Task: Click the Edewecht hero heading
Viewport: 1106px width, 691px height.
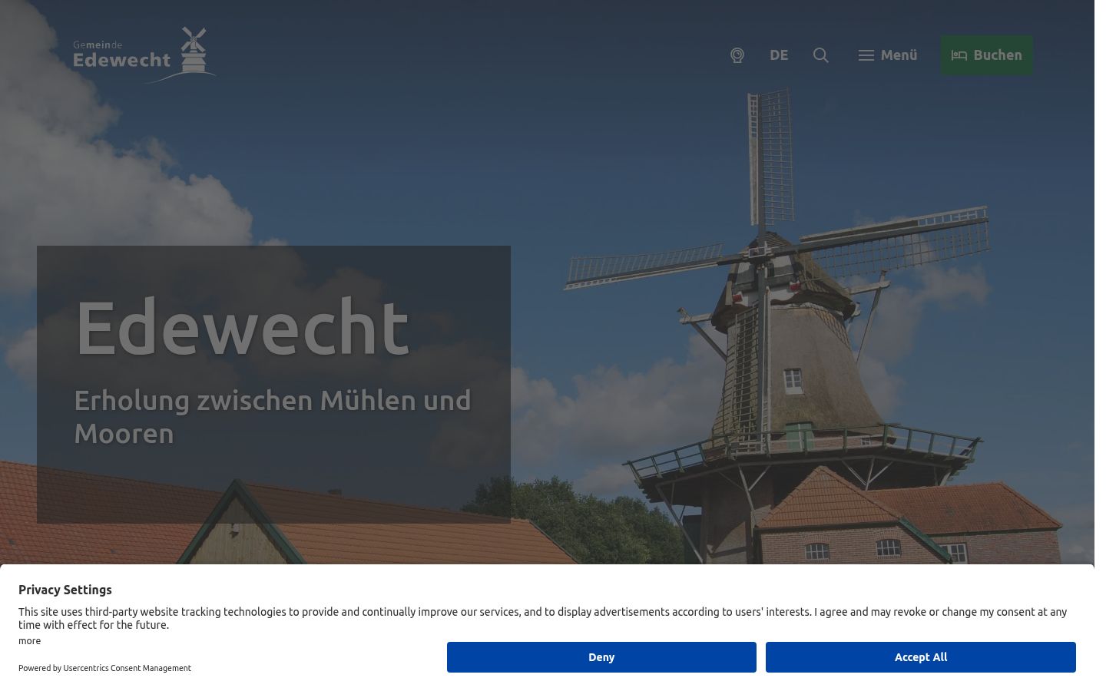Action: 242,328
